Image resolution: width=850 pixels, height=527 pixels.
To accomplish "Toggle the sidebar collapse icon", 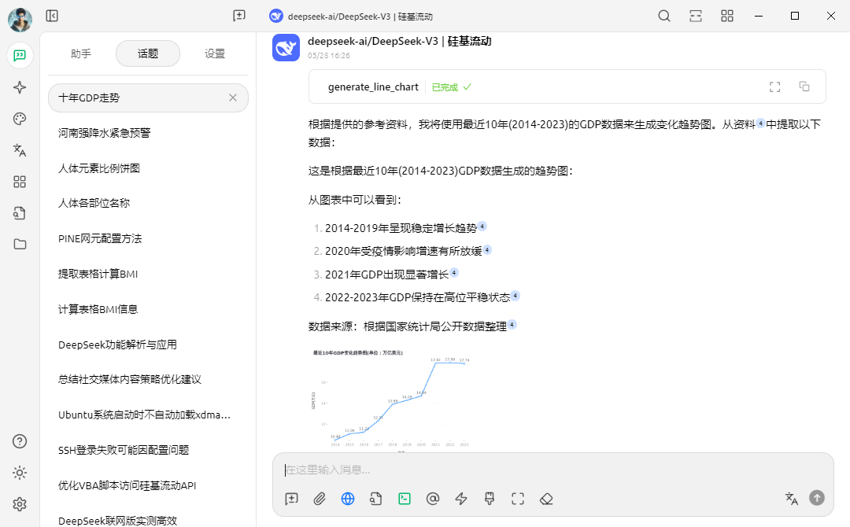I will (52, 16).
